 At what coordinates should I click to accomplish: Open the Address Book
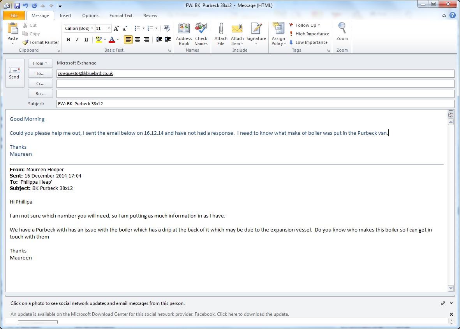pyautogui.click(x=184, y=34)
